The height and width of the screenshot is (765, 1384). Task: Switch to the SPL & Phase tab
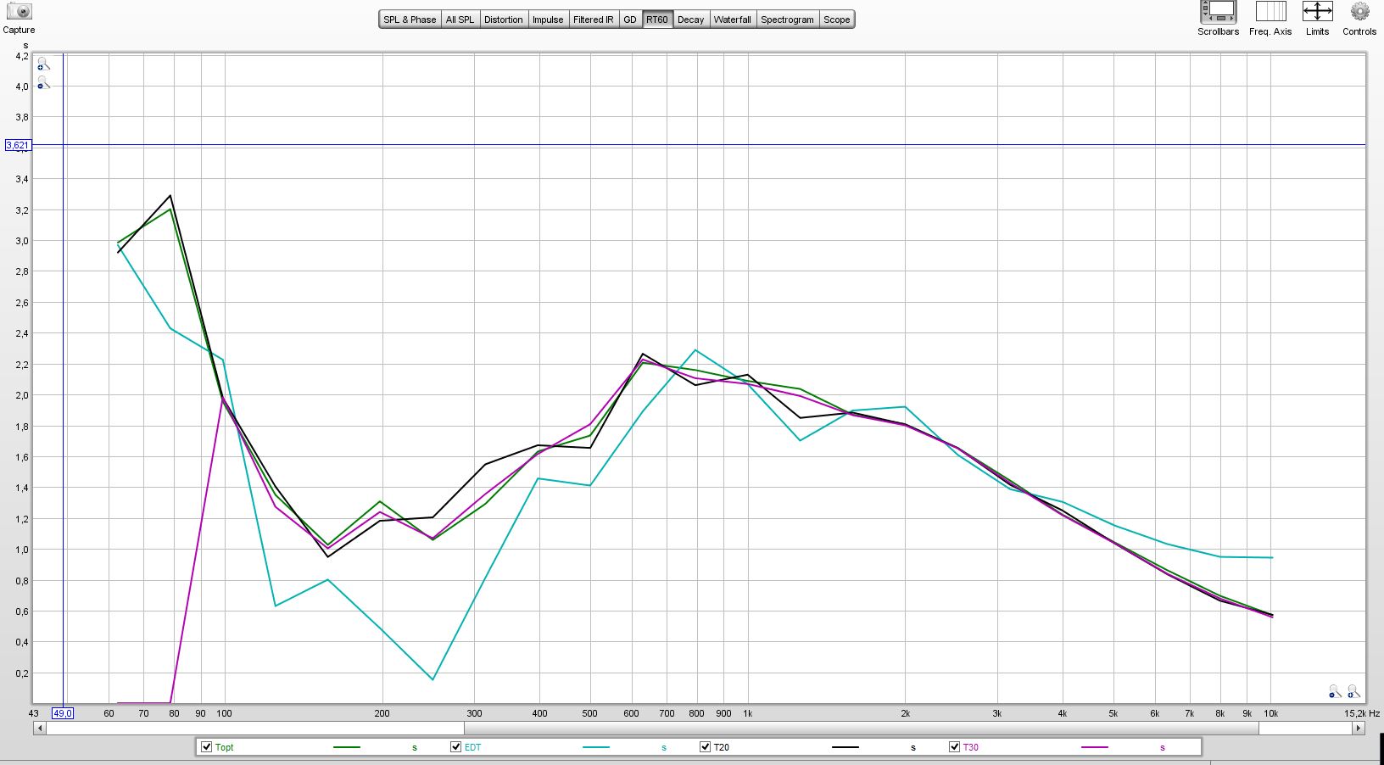pos(410,20)
